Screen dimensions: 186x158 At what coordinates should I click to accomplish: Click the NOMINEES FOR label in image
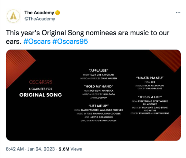coord(41,89)
